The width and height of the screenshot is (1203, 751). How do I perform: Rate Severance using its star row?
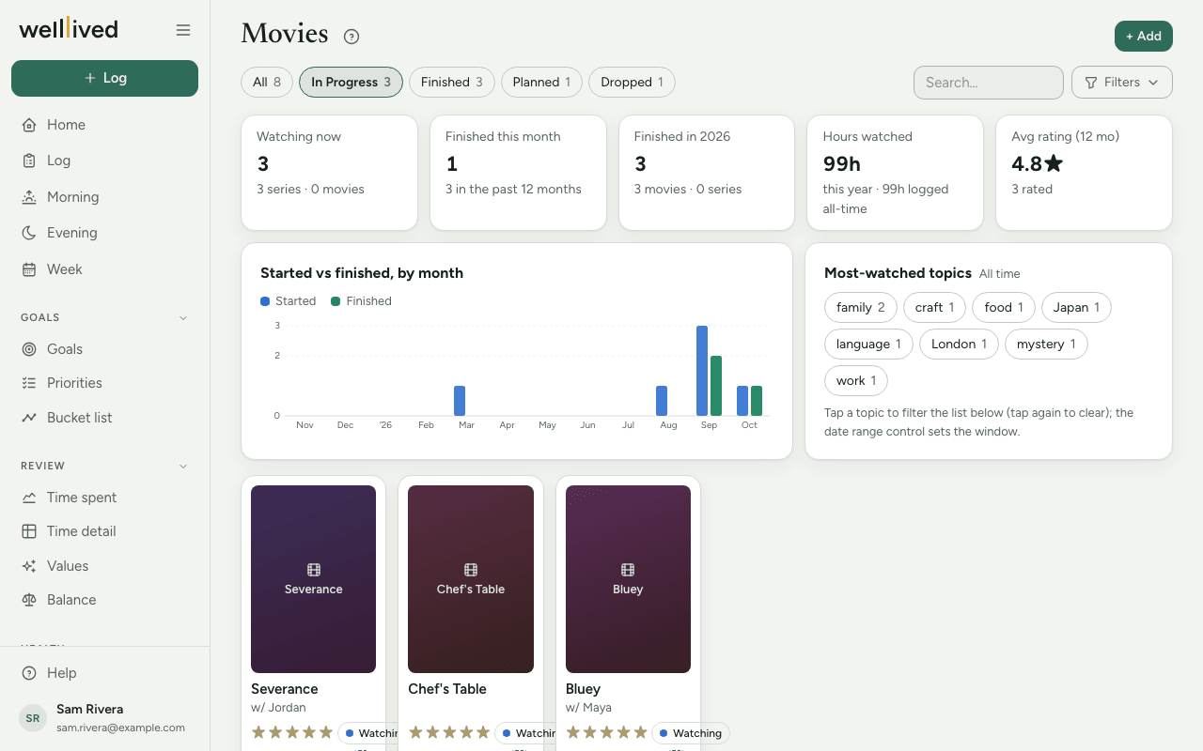[292, 732]
